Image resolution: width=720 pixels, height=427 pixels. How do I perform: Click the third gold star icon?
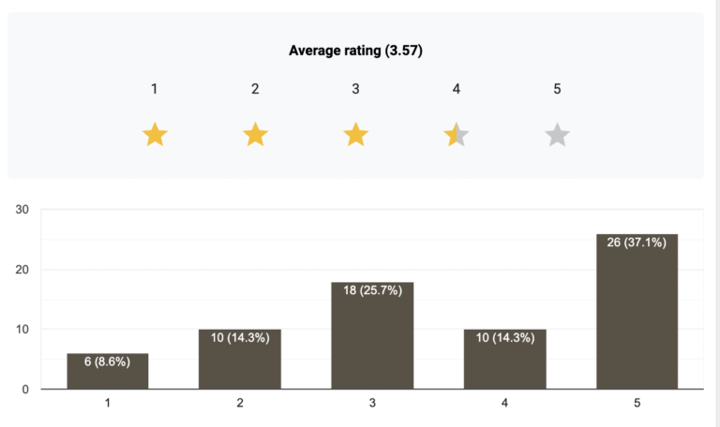(x=355, y=136)
